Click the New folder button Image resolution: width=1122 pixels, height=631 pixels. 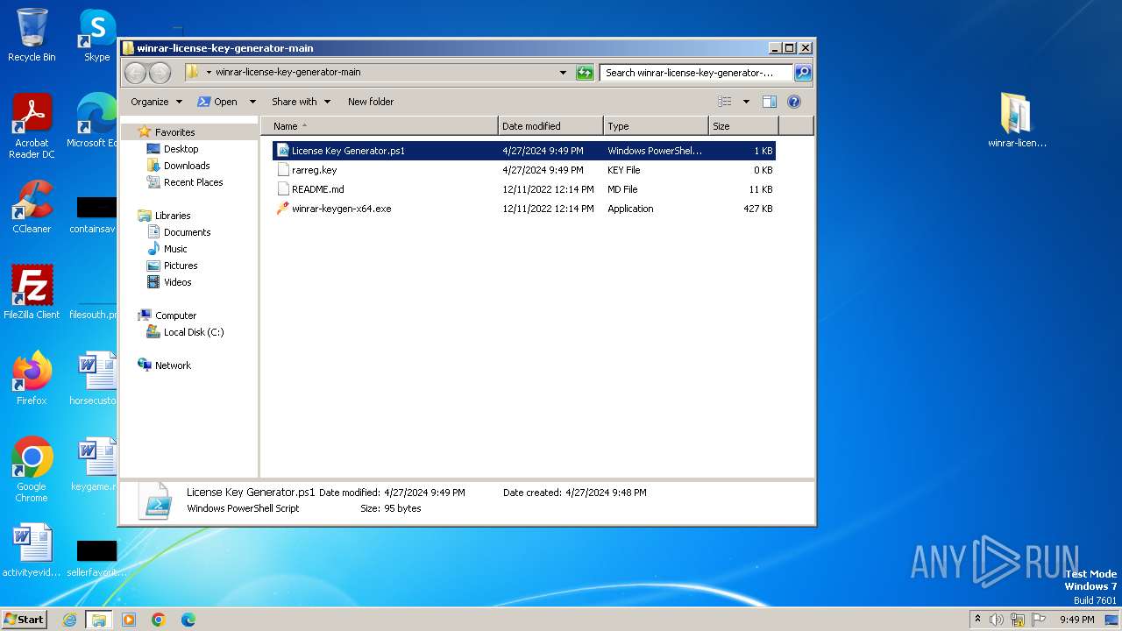371,102
